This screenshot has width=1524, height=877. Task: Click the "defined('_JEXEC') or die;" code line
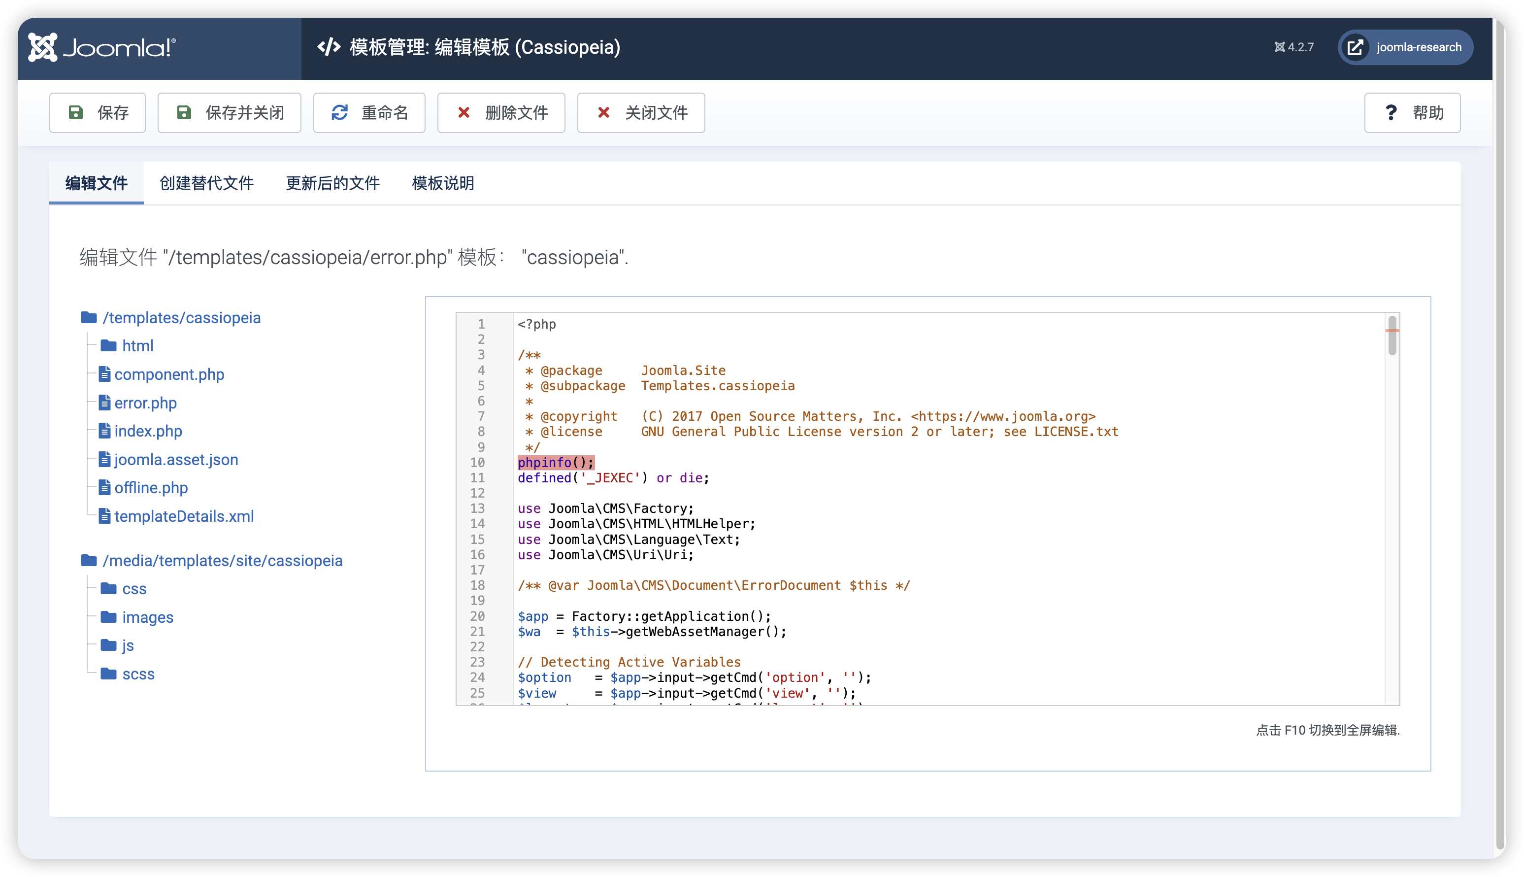click(x=613, y=477)
